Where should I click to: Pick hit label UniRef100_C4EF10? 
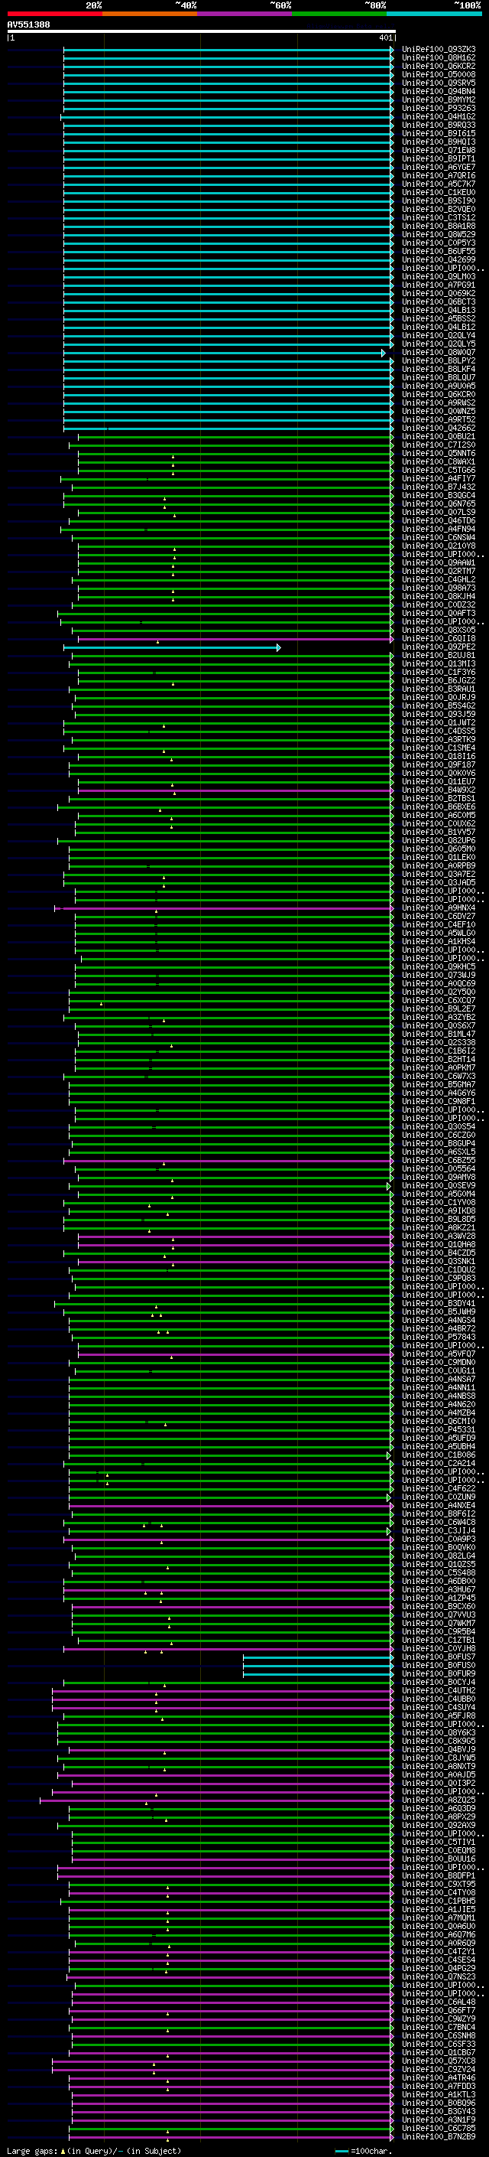(439, 925)
